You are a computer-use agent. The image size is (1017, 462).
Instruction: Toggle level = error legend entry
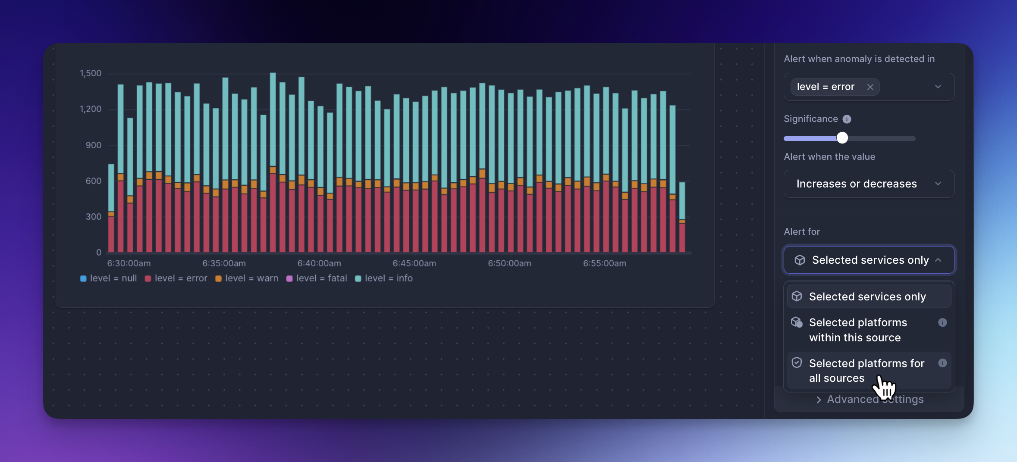[x=176, y=278]
